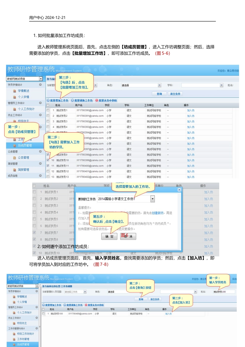Screen dimensions: 245x347
Task: Click the 个人工作统计 icon in the last screenshot
Action: [x=14, y=313]
